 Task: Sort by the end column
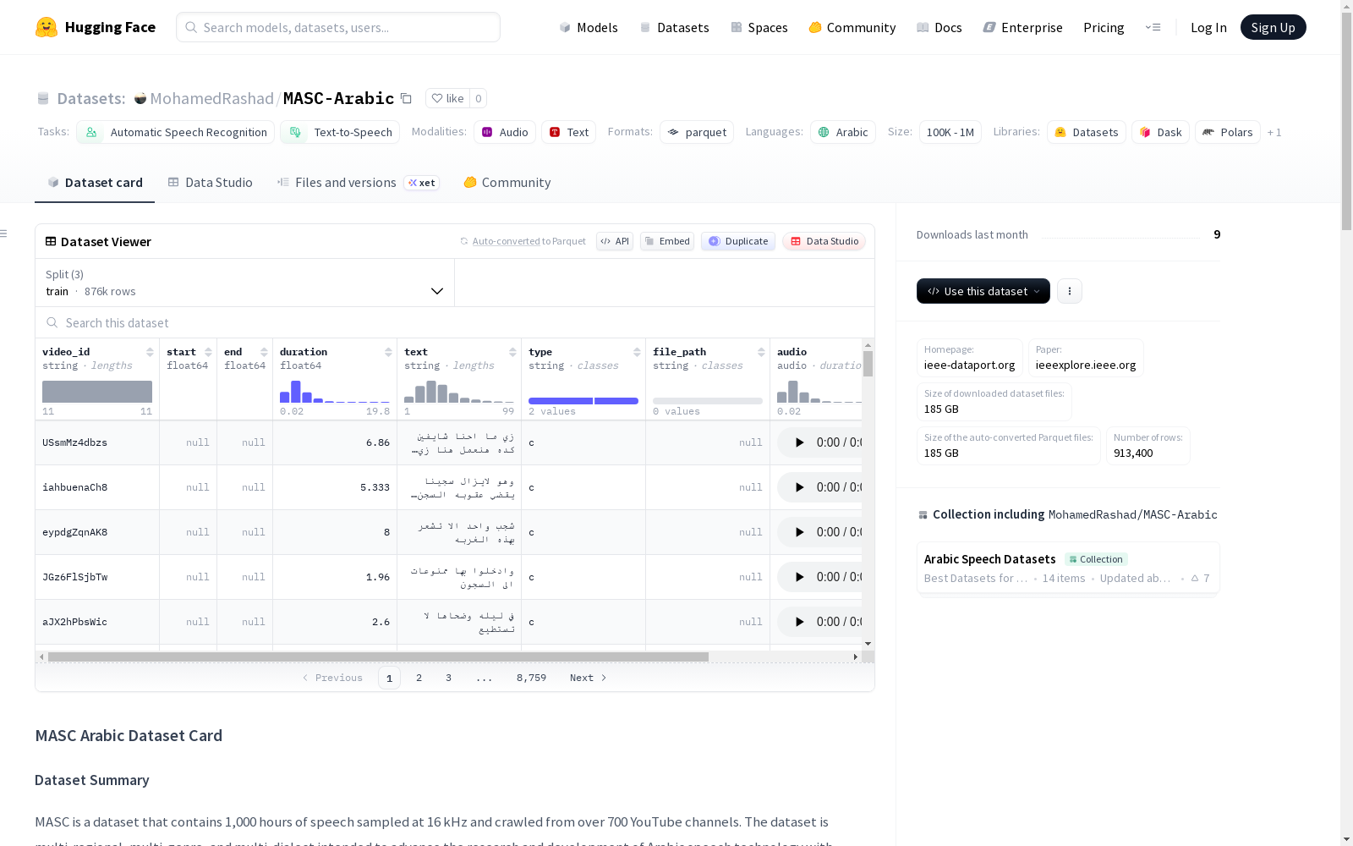[264, 352]
